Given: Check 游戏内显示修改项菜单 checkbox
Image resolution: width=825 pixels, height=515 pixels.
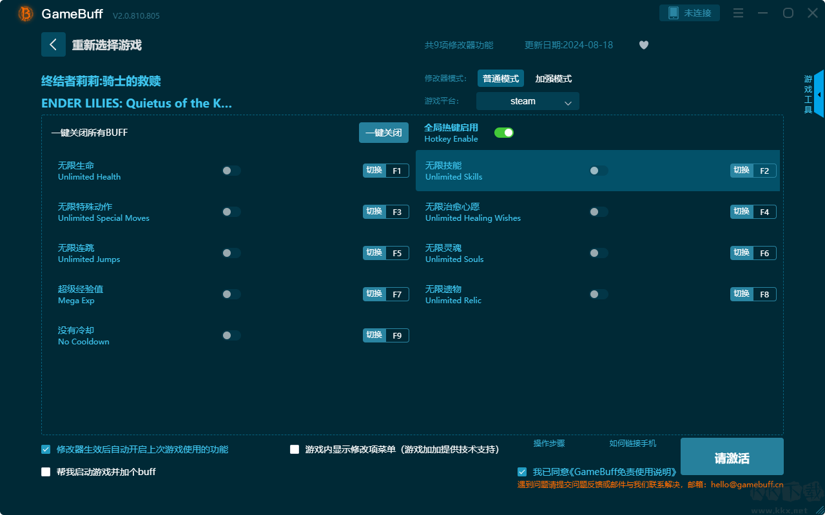Looking at the screenshot, I should (x=295, y=449).
